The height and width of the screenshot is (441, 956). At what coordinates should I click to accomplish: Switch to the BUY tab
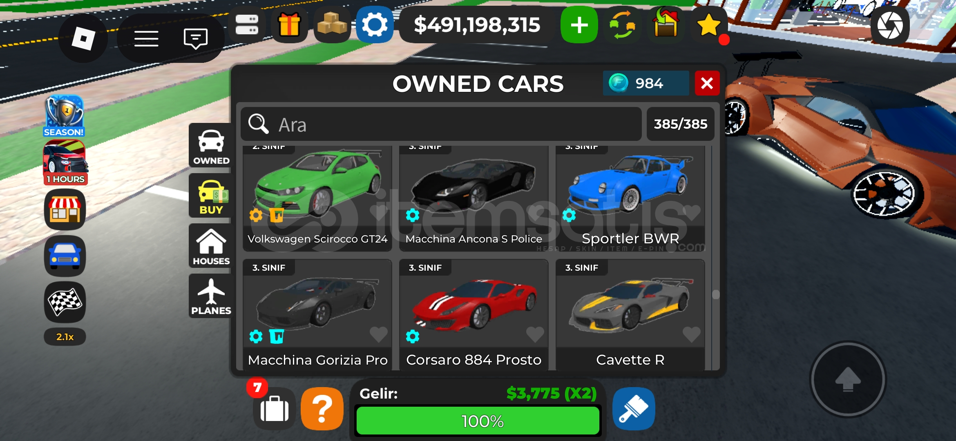[x=211, y=196]
